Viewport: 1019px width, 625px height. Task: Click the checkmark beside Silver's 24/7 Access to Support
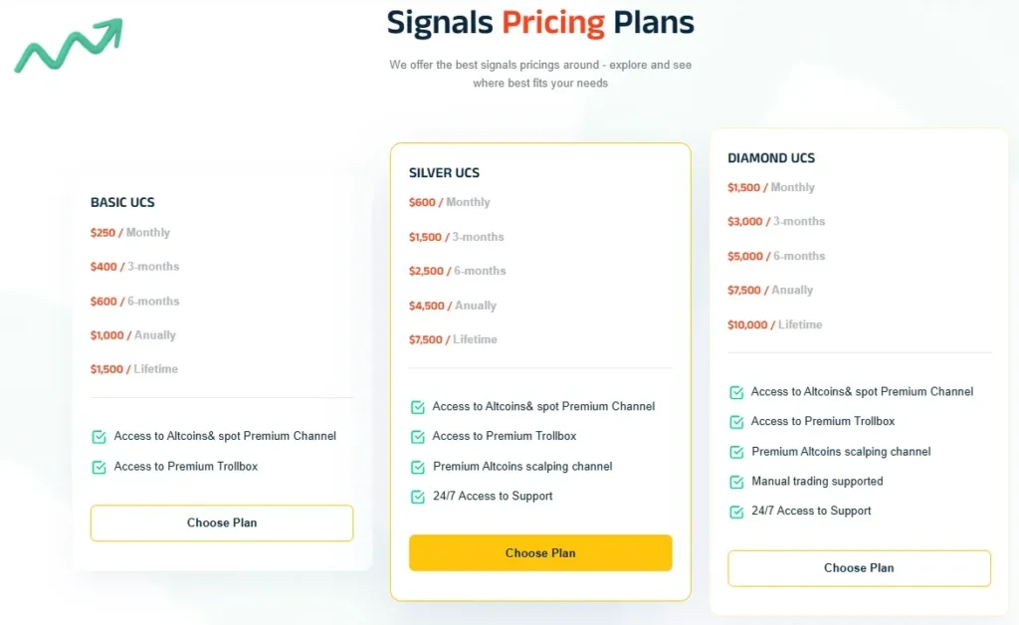coord(417,496)
